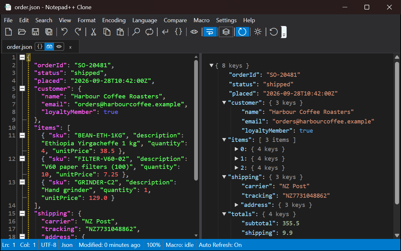
Task: Collapse the root 8 keys tree node
Action: click(211, 66)
